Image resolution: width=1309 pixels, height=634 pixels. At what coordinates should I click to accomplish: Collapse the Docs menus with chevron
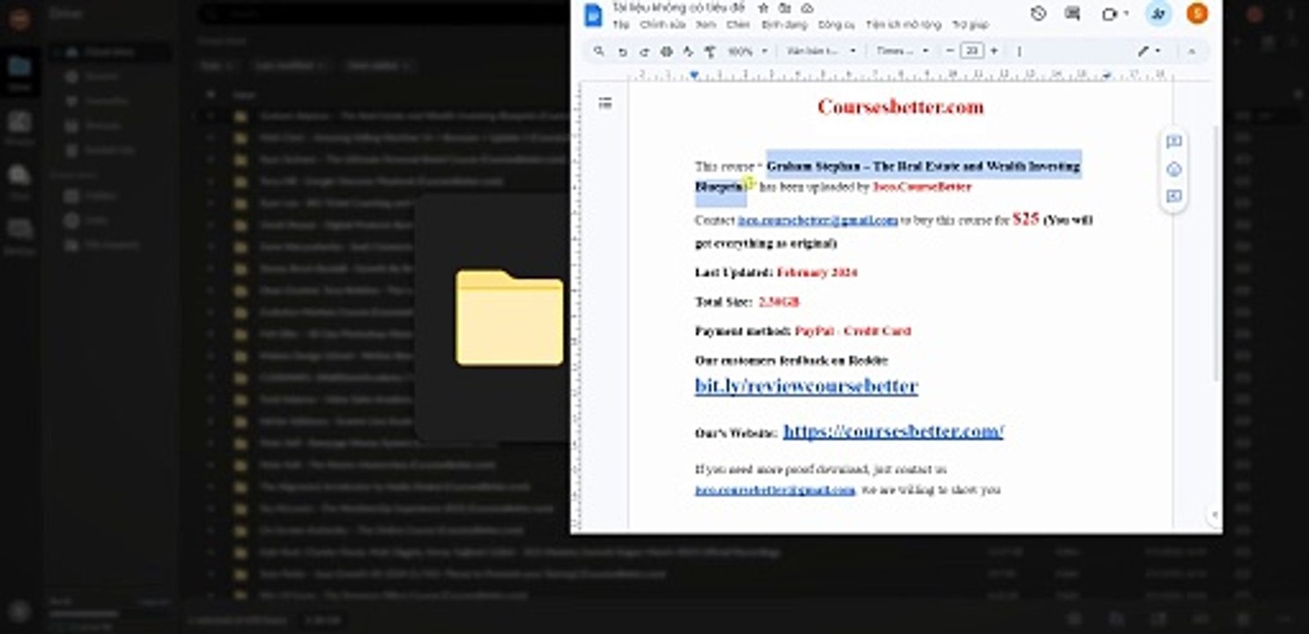click(1193, 51)
